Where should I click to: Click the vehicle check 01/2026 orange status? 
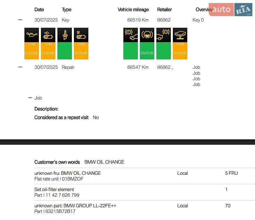click(x=180, y=51)
